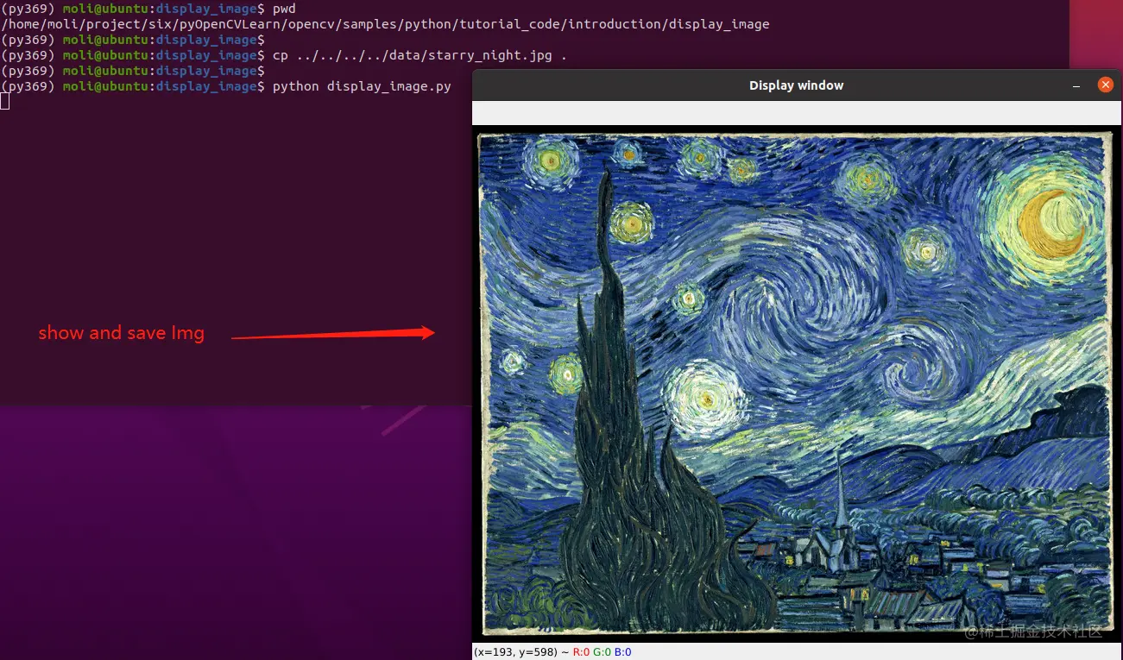The width and height of the screenshot is (1123, 660).
Task: Click the 'python display_image.py' command in terminal
Action: point(362,86)
